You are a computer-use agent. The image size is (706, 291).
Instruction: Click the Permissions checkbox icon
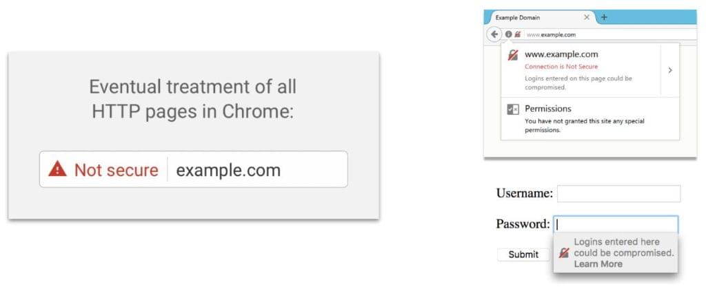(x=512, y=109)
